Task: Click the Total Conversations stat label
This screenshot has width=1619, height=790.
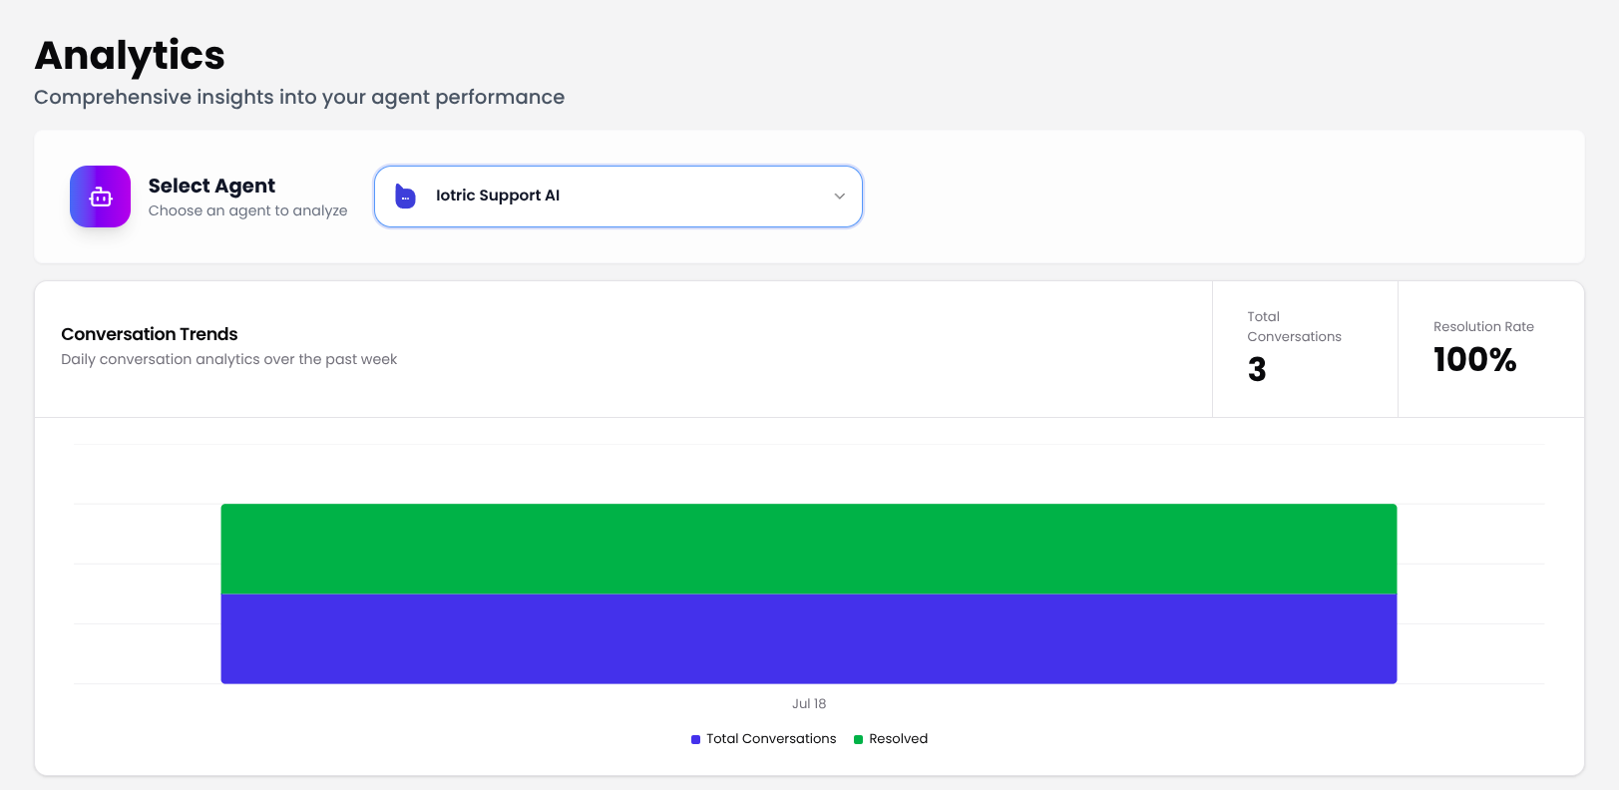Action: (x=1294, y=326)
